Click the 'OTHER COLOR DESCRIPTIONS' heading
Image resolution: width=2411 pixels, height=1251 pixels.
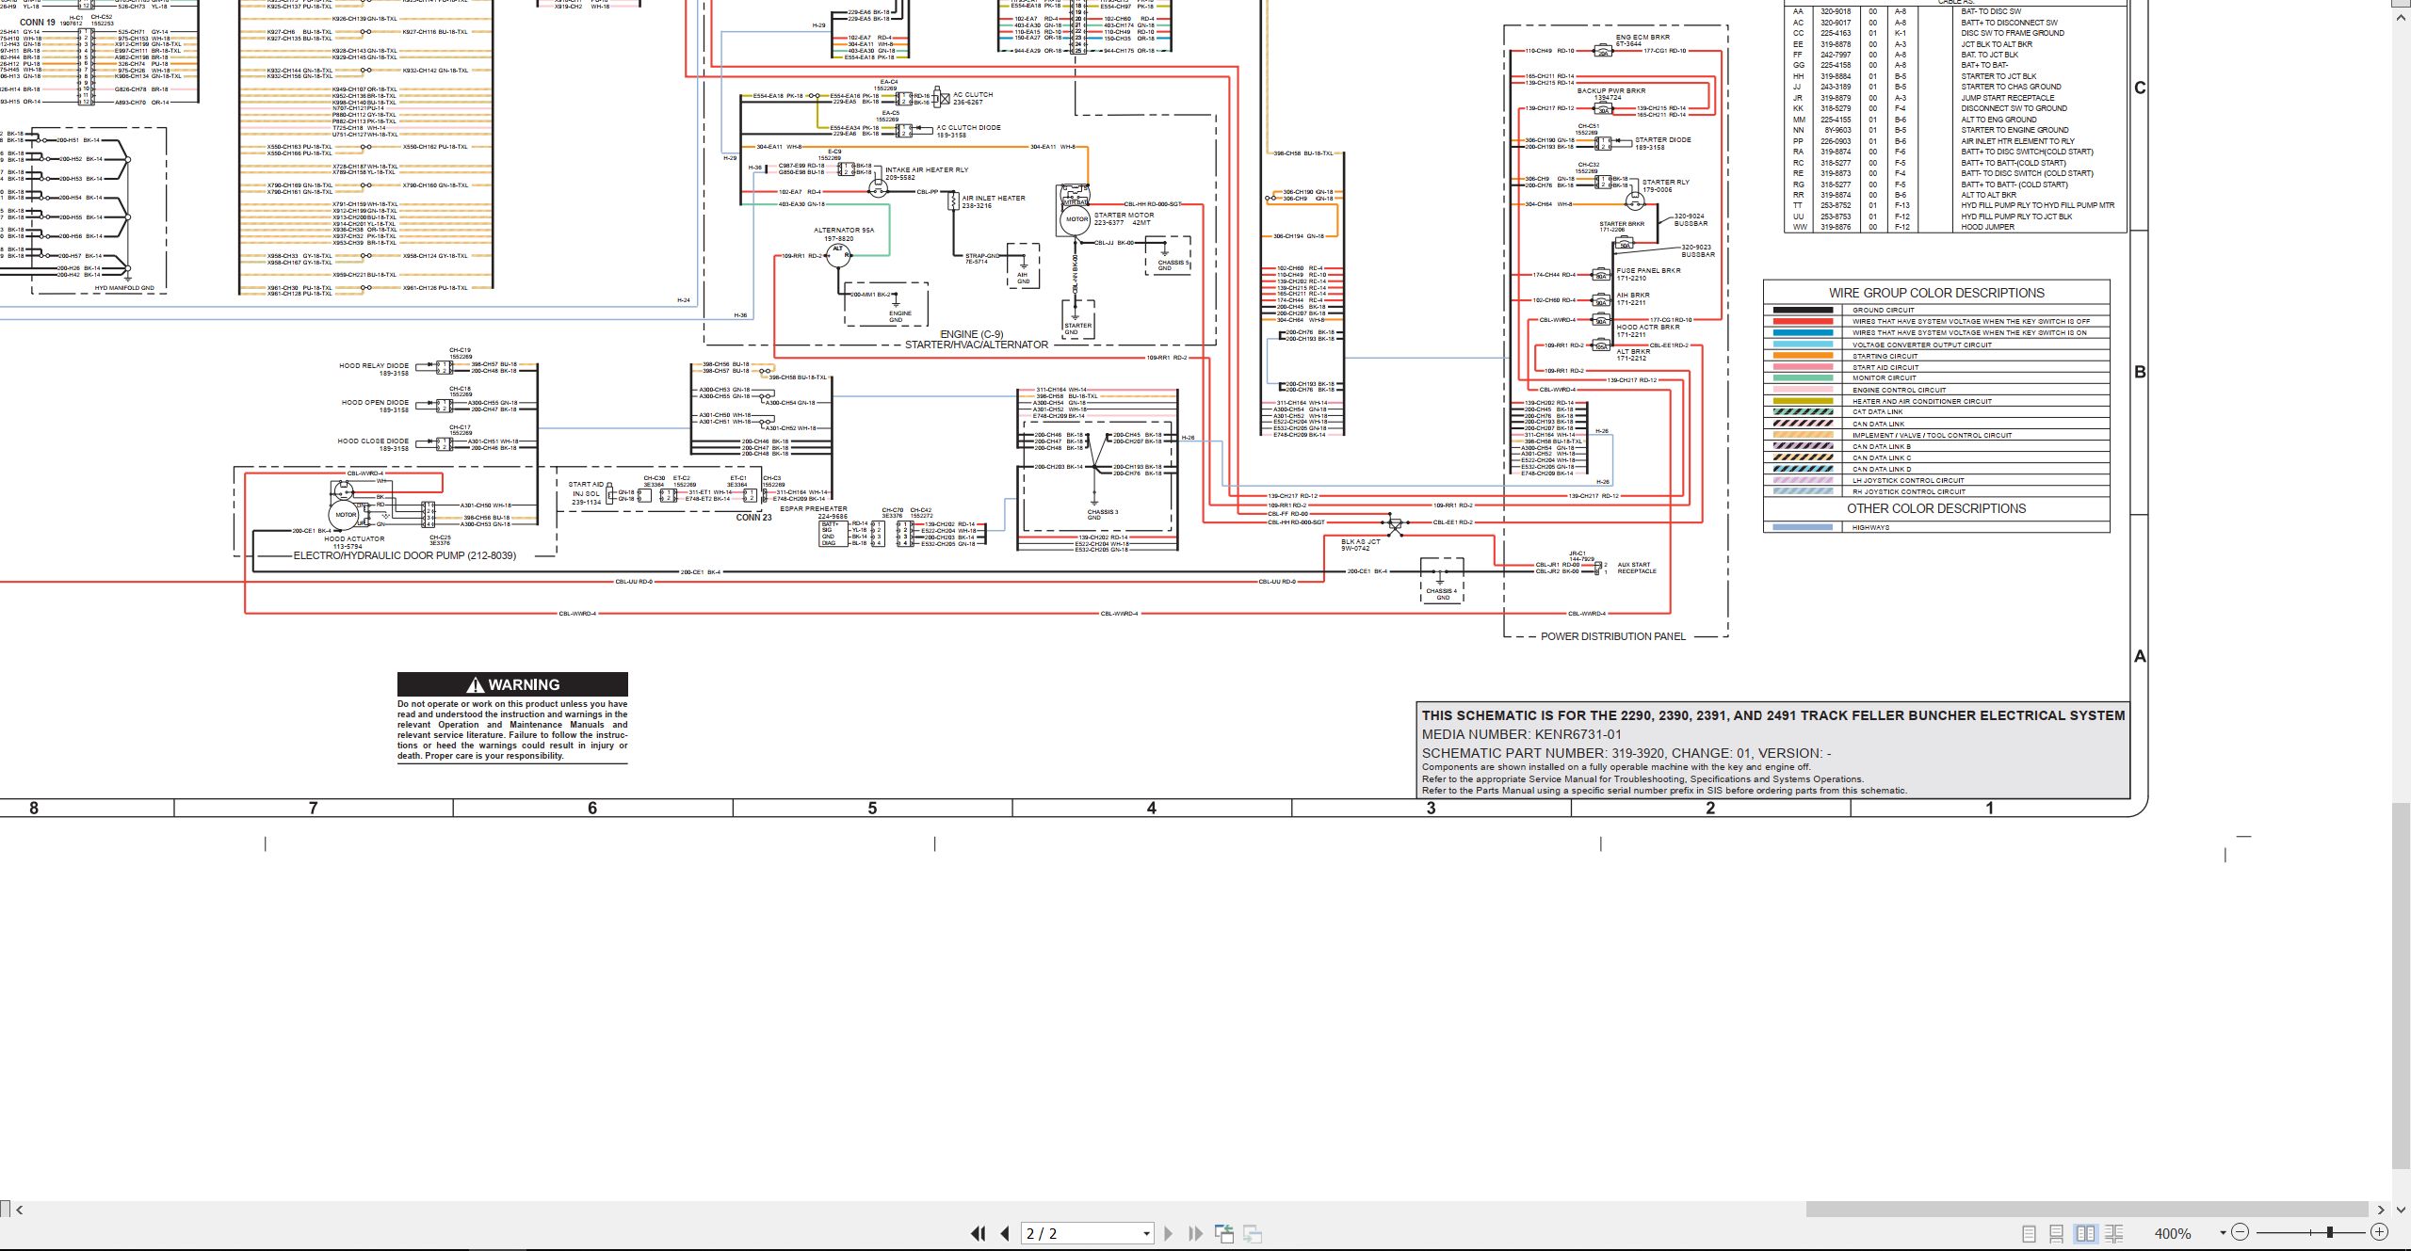pos(1936,508)
